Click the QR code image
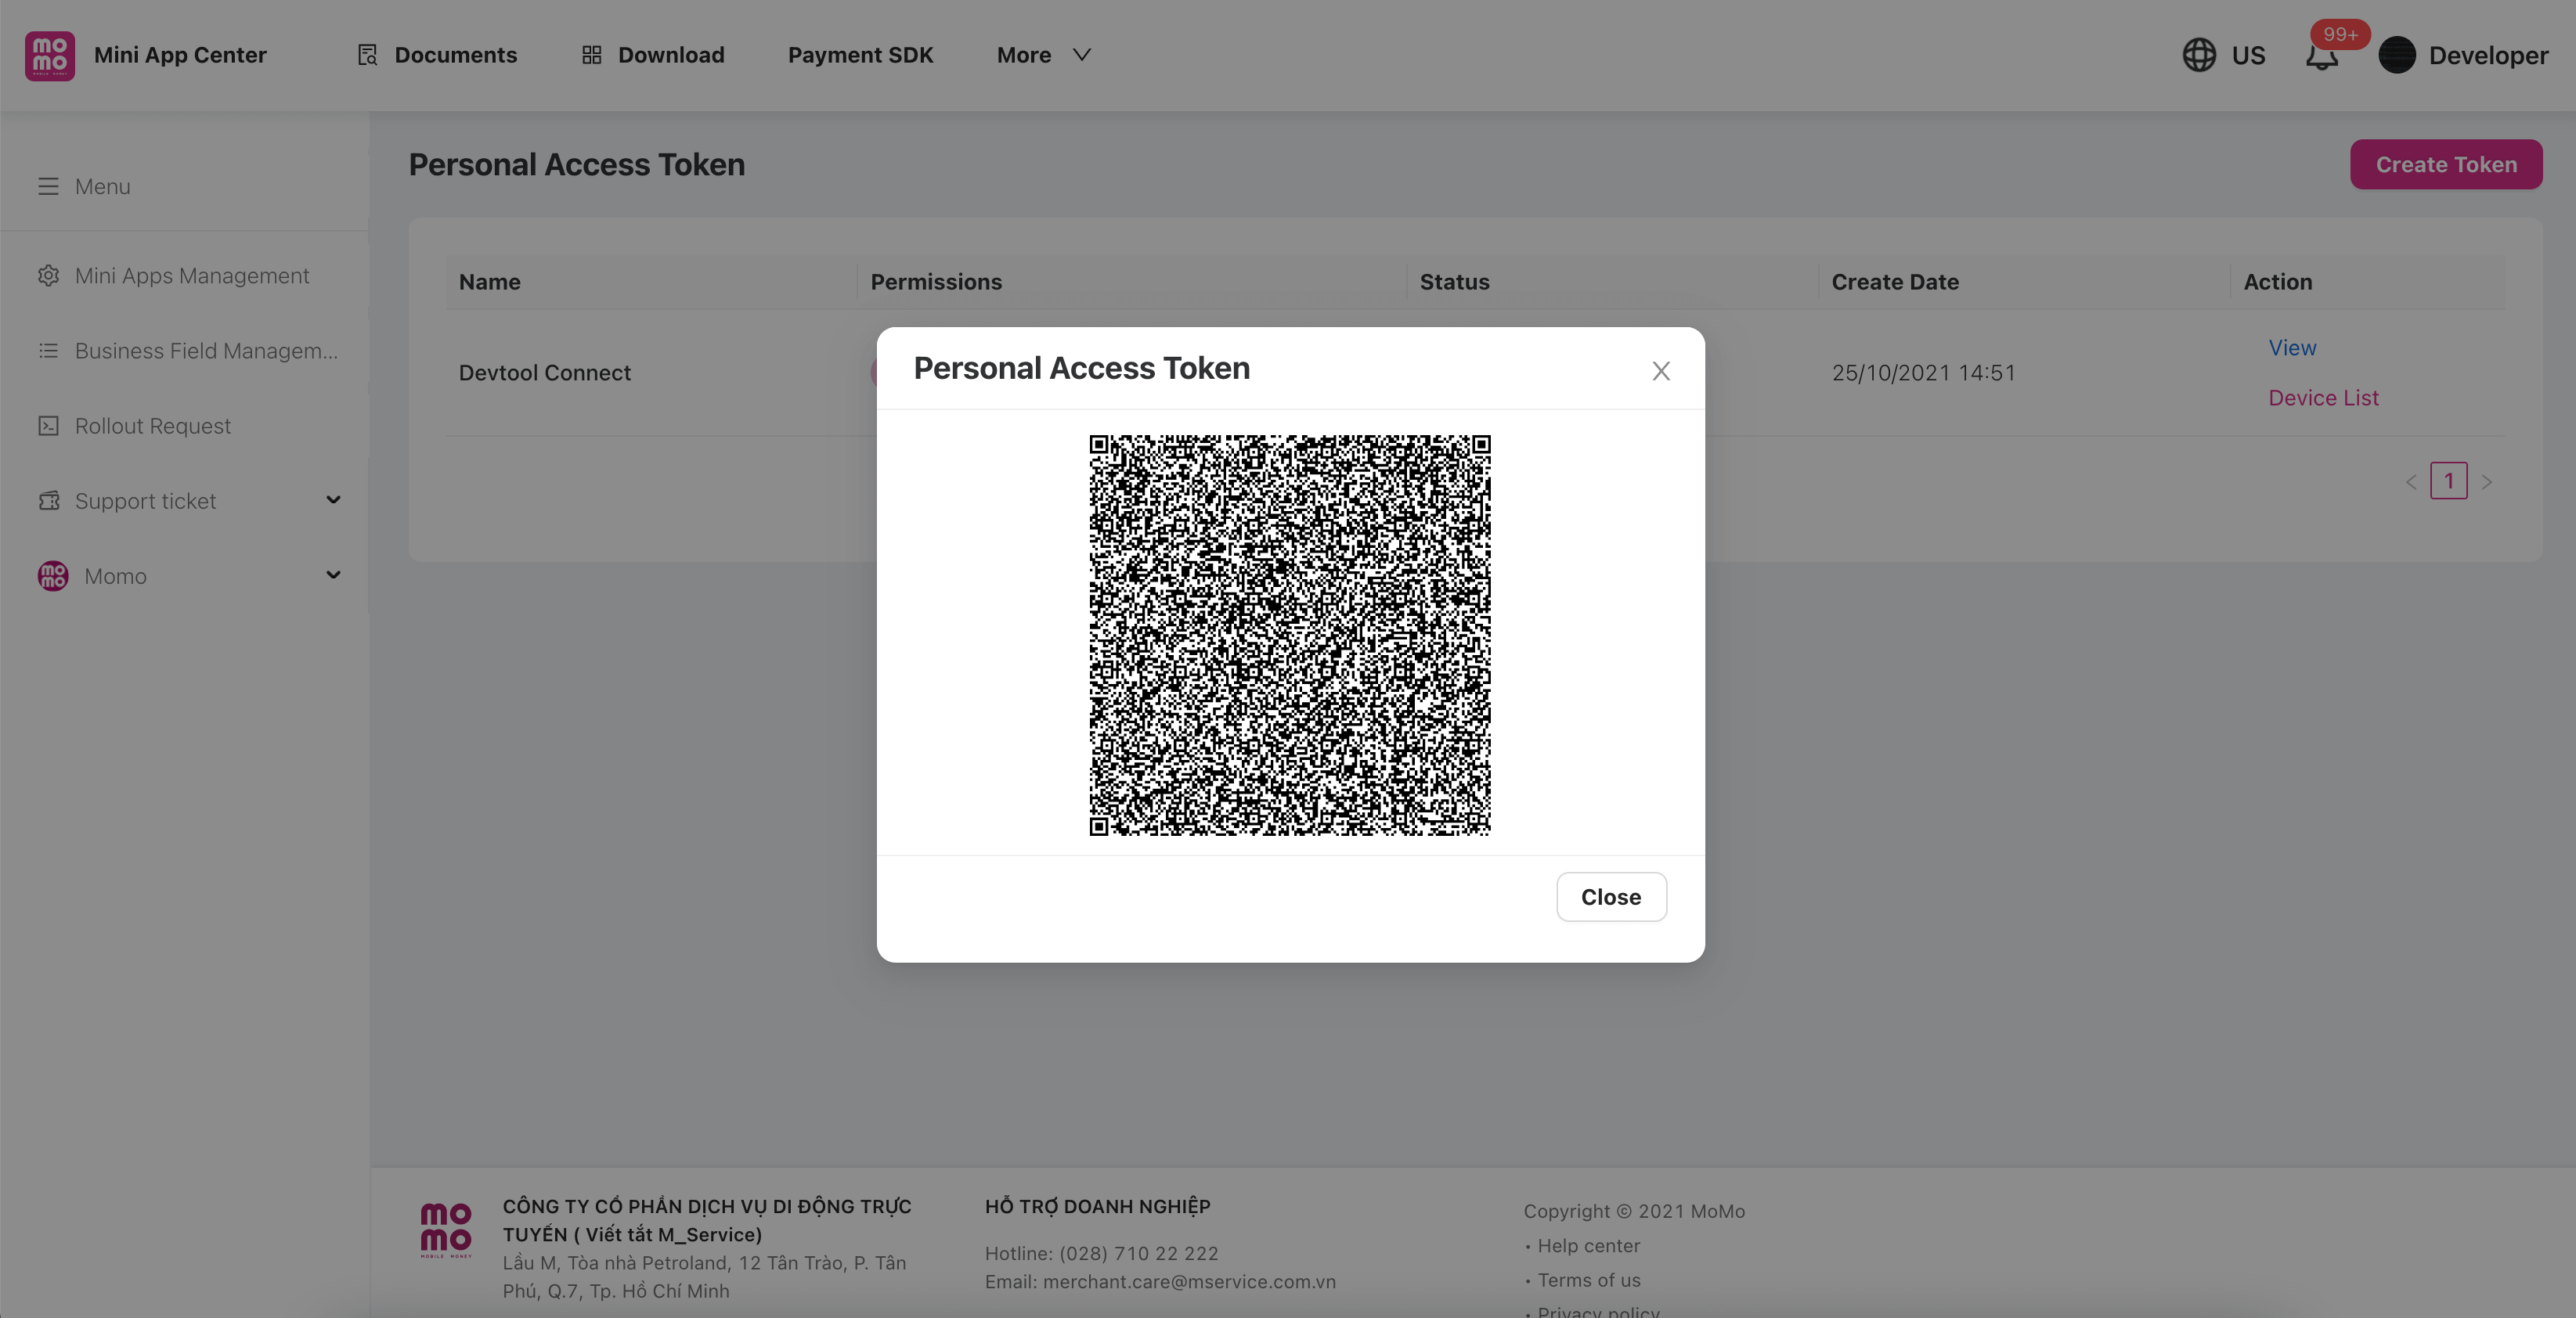The width and height of the screenshot is (2576, 1318). (1289, 635)
